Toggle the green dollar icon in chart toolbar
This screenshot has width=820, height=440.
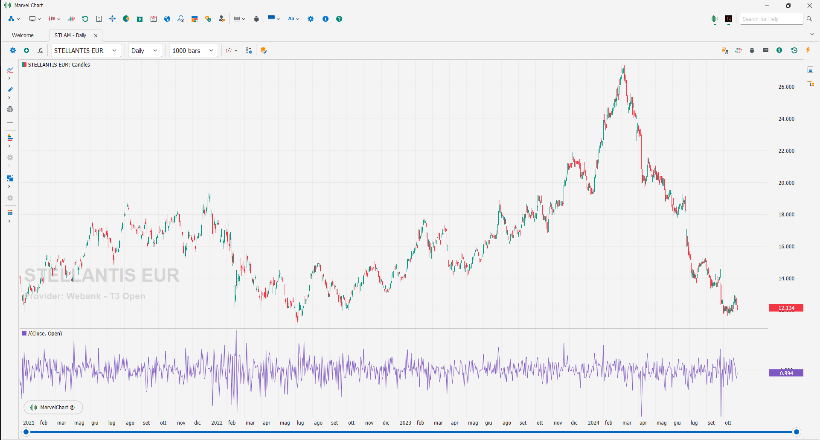pos(779,50)
